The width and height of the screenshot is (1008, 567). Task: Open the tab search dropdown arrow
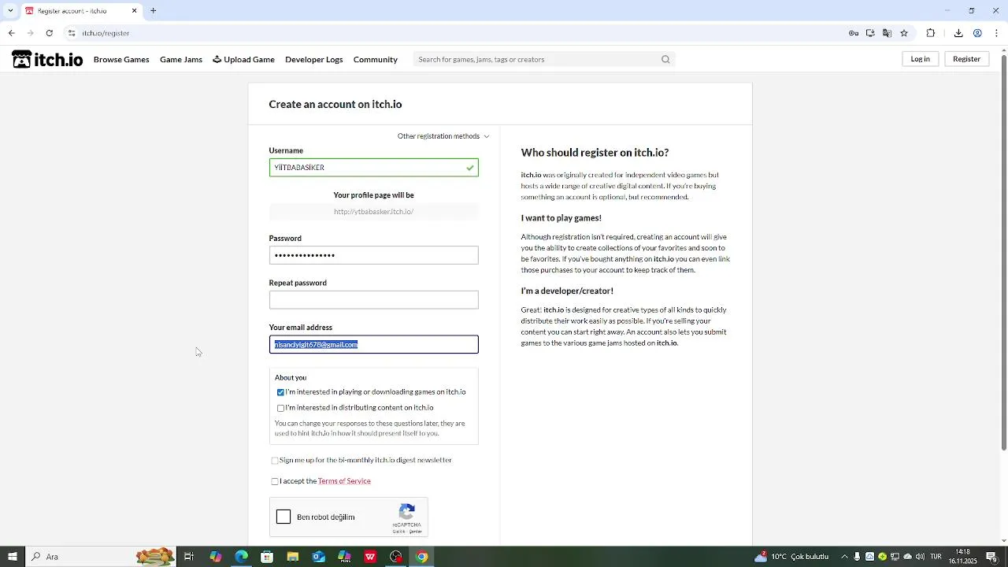10,11
